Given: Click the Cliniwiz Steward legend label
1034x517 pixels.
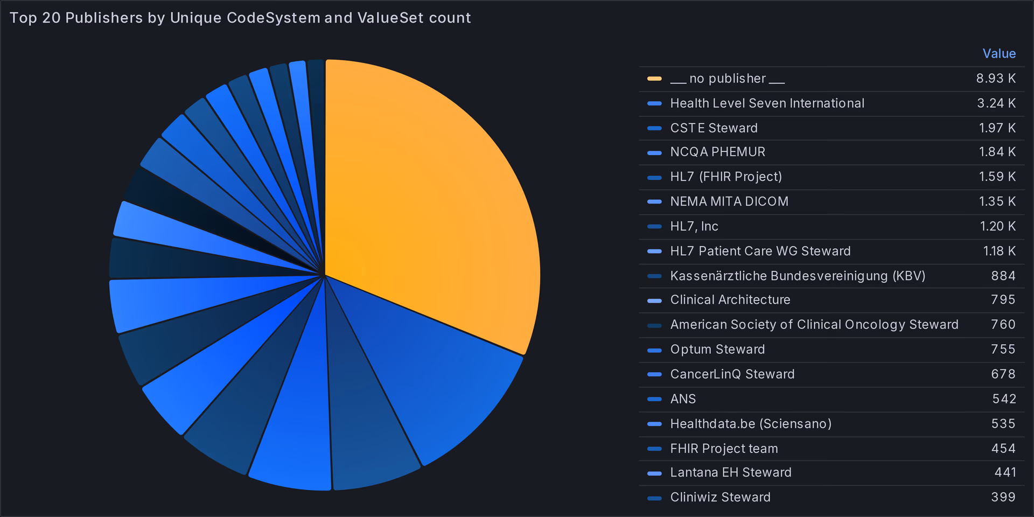Looking at the screenshot, I should click(720, 498).
